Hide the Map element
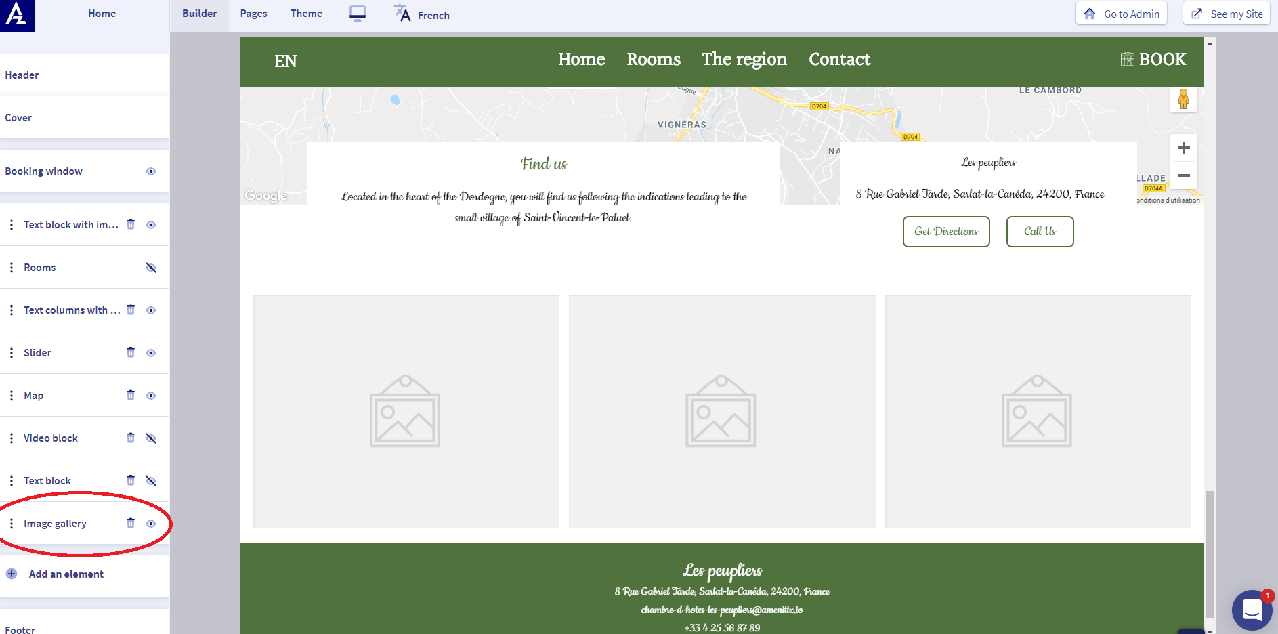The width and height of the screenshot is (1278, 634). pyautogui.click(x=151, y=396)
